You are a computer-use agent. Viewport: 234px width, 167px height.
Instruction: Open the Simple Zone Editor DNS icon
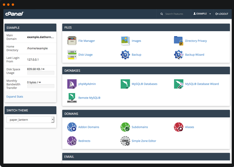point(125,141)
